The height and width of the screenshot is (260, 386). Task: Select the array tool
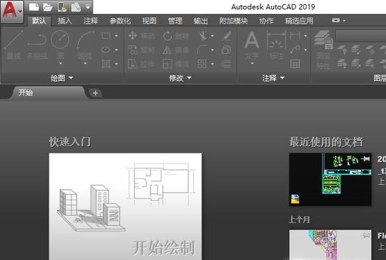click(202, 64)
